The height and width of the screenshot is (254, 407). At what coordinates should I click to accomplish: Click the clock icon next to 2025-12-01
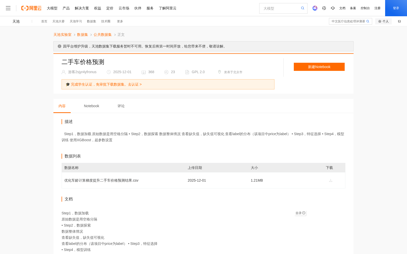109,72
